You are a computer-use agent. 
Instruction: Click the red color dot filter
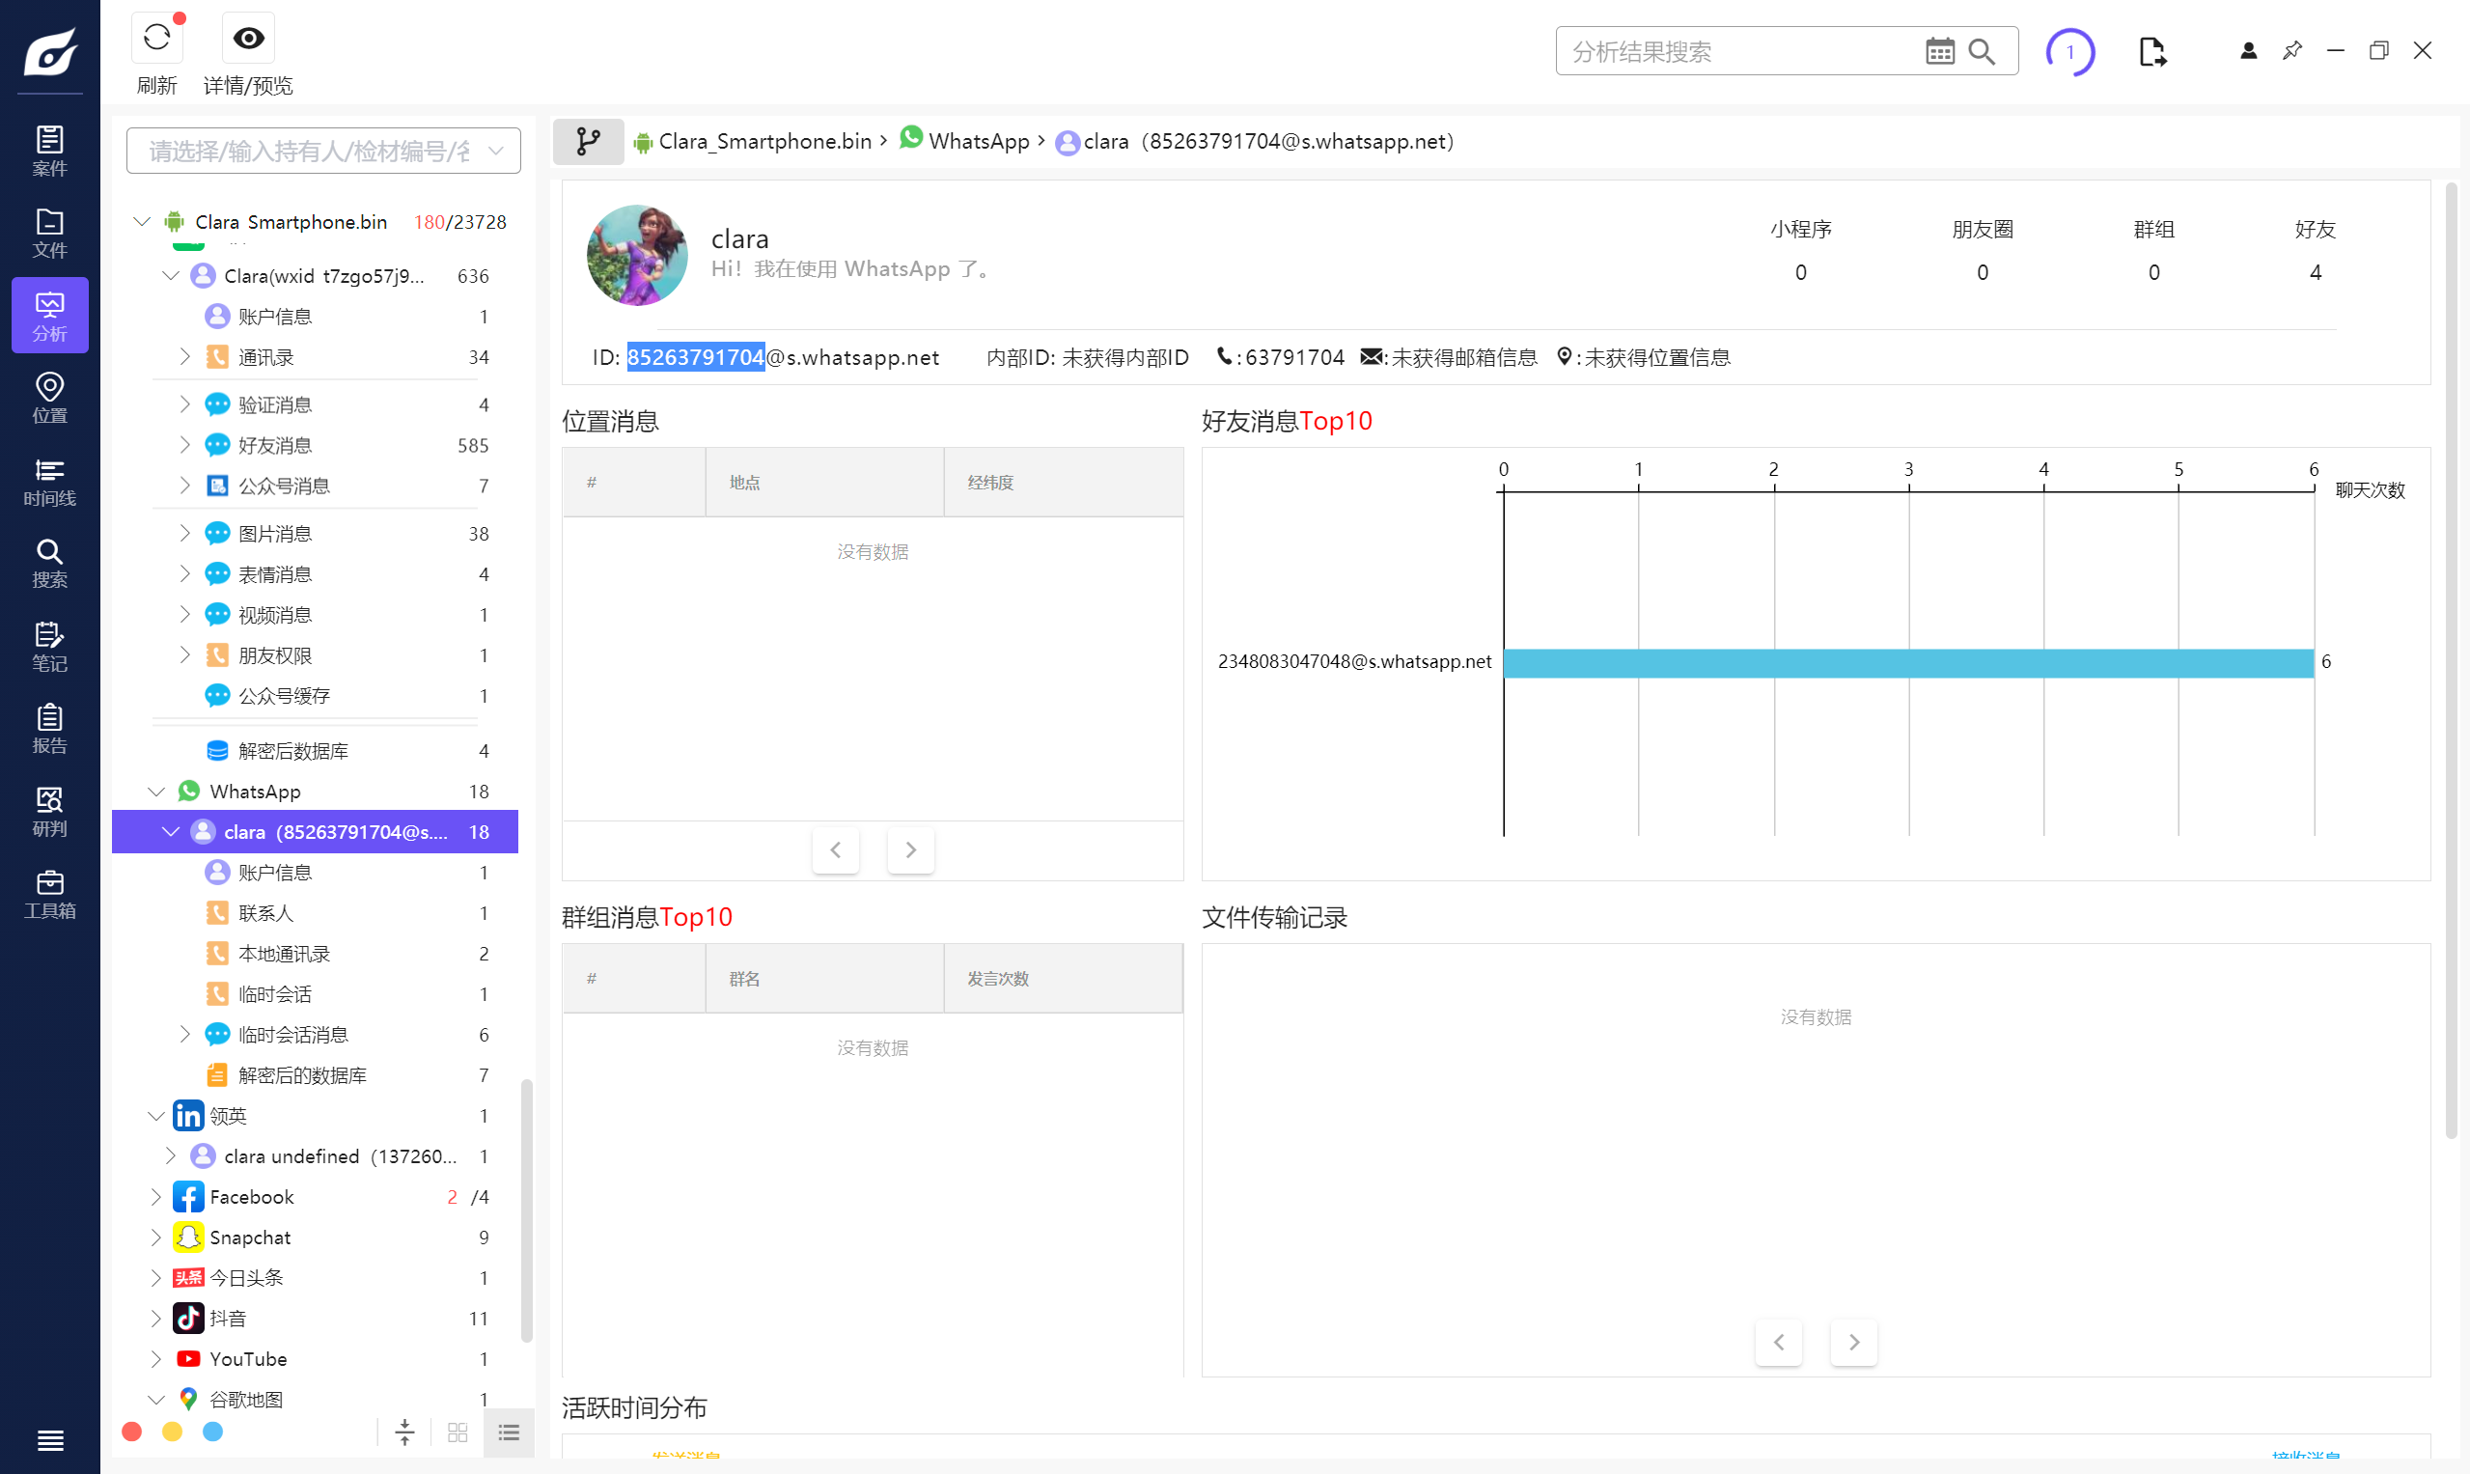click(x=132, y=1432)
